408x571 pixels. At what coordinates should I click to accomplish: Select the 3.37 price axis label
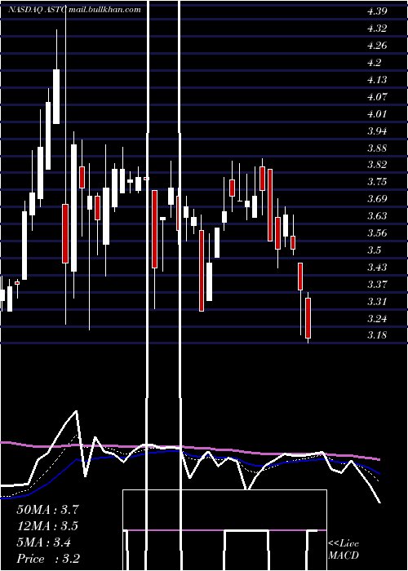pos(377,284)
